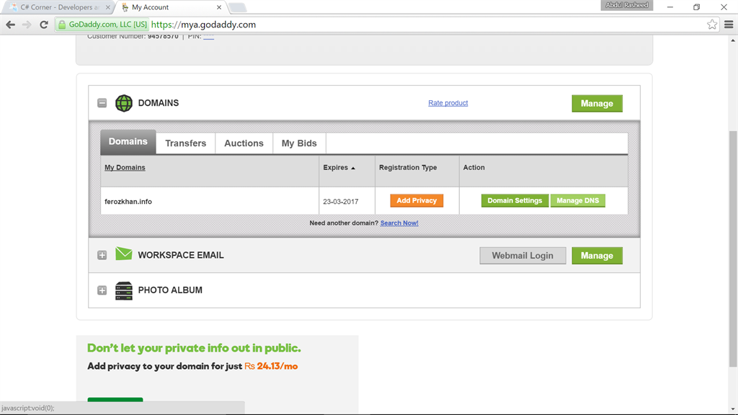Click the DOMAINS section heading
Viewport: 738px width, 415px height.
(x=158, y=103)
